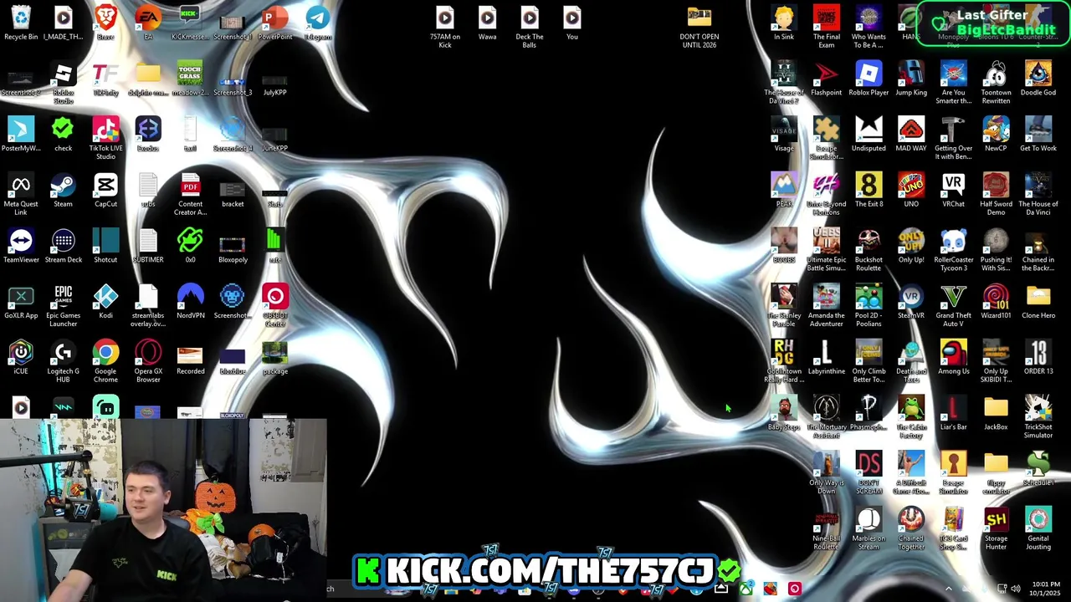Open RollerCoaster Tycoon 3 shortcut
The height and width of the screenshot is (602, 1071).
point(953,250)
